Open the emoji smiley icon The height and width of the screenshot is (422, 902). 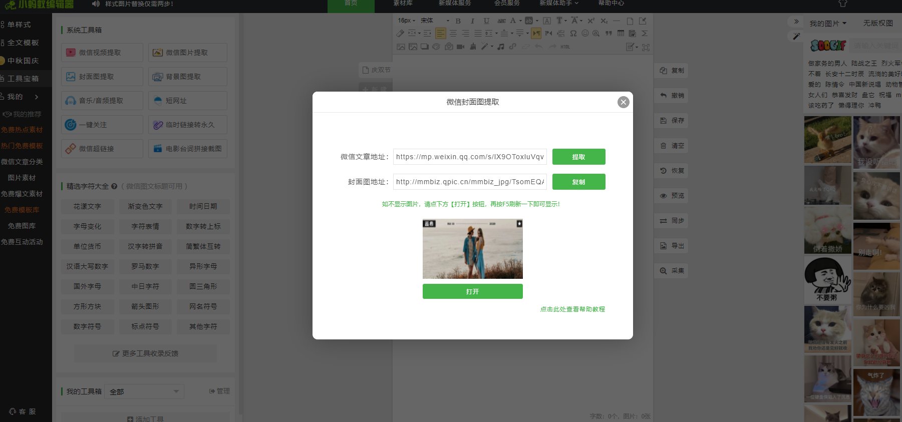585,33
